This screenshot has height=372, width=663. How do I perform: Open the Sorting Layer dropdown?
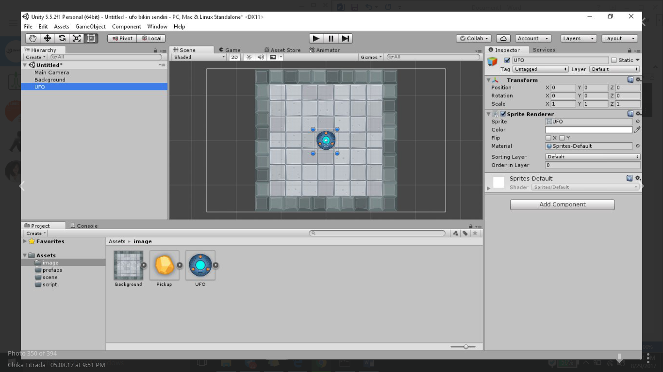[x=592, y=156]
